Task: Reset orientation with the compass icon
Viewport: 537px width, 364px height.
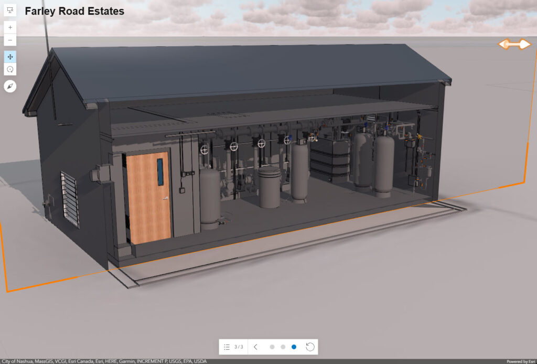Action: (10, 86)
